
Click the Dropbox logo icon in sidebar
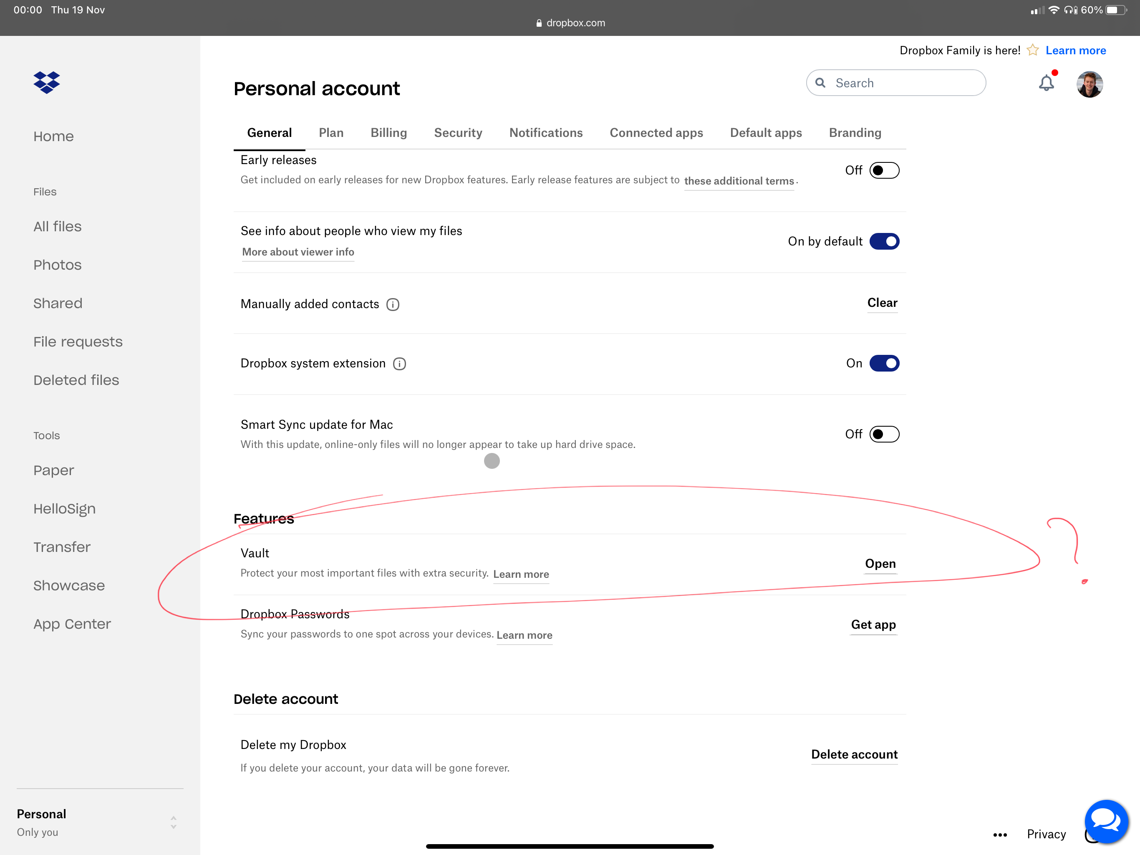click(47, 82)
